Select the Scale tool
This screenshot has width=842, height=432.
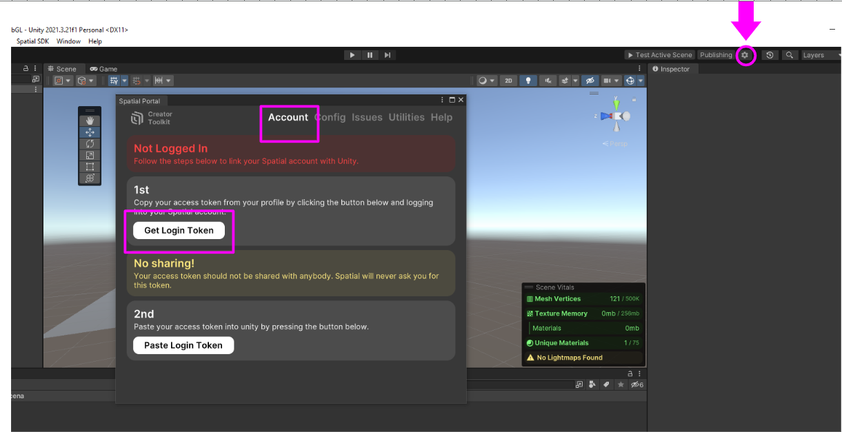coord(90,155)
